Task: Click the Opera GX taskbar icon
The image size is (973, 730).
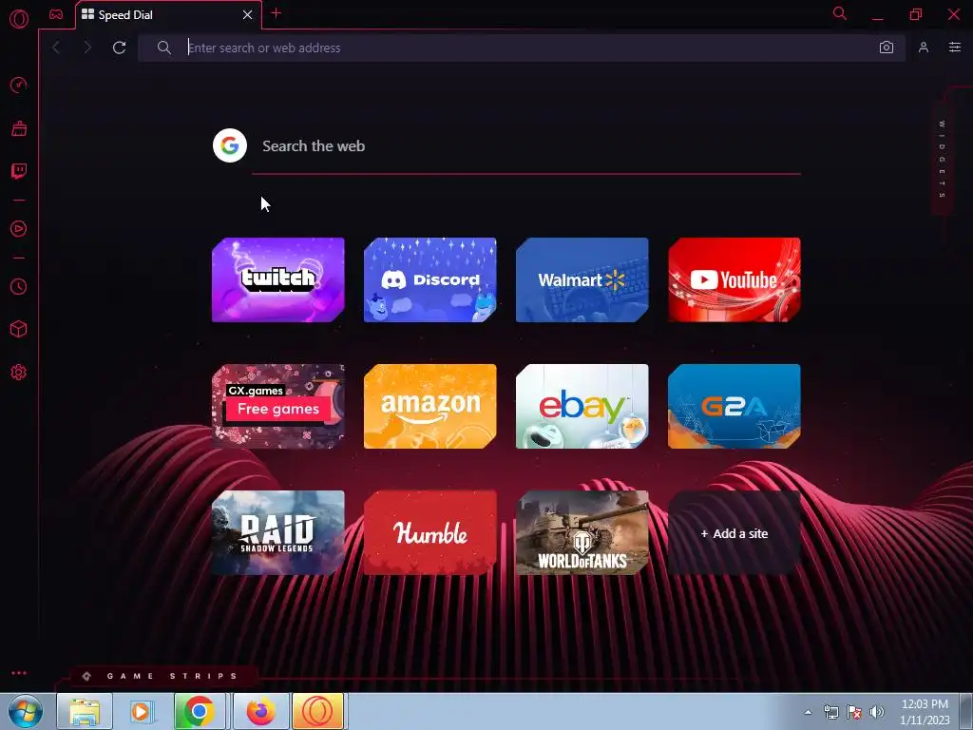Action: coord(317,711)
